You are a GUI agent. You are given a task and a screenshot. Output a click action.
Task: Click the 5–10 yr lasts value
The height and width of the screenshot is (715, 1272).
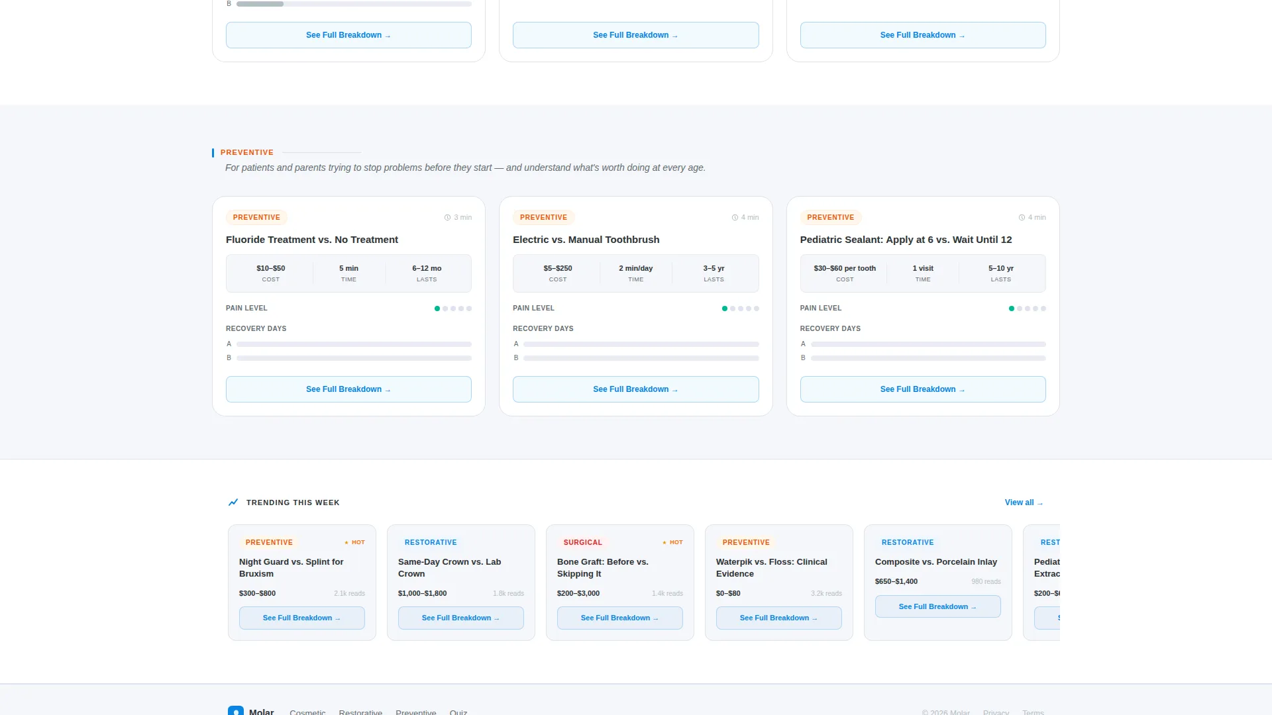(1001, 268)
